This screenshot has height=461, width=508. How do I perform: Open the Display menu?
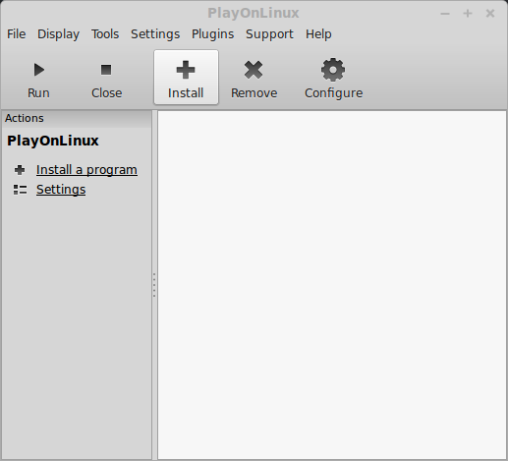tap(58, 34)
